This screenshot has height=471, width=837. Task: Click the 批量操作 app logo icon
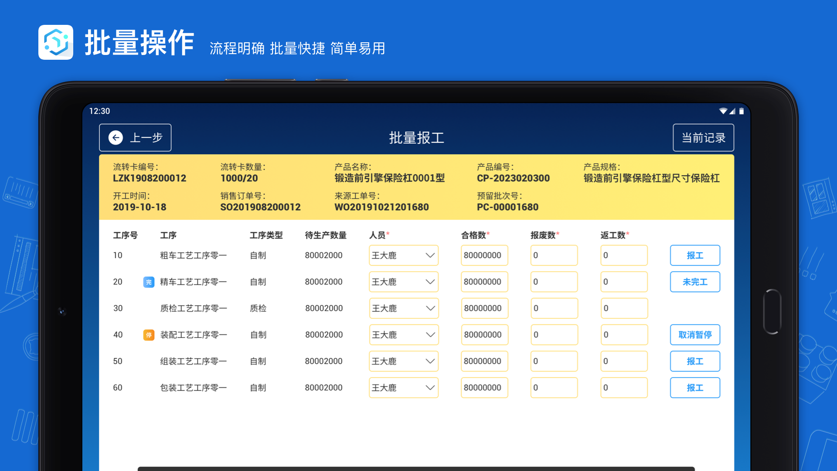point(56,42)
